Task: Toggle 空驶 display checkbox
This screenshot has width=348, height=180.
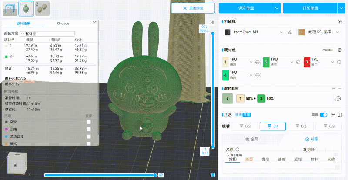Action: point(89,122)
